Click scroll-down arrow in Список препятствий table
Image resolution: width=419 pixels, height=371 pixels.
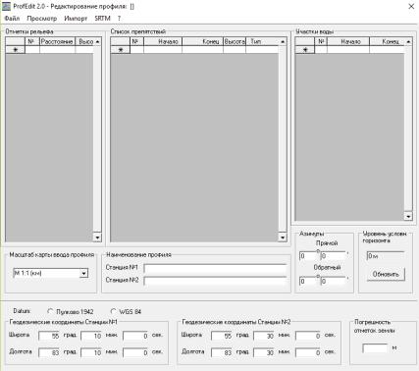(283, 238)
